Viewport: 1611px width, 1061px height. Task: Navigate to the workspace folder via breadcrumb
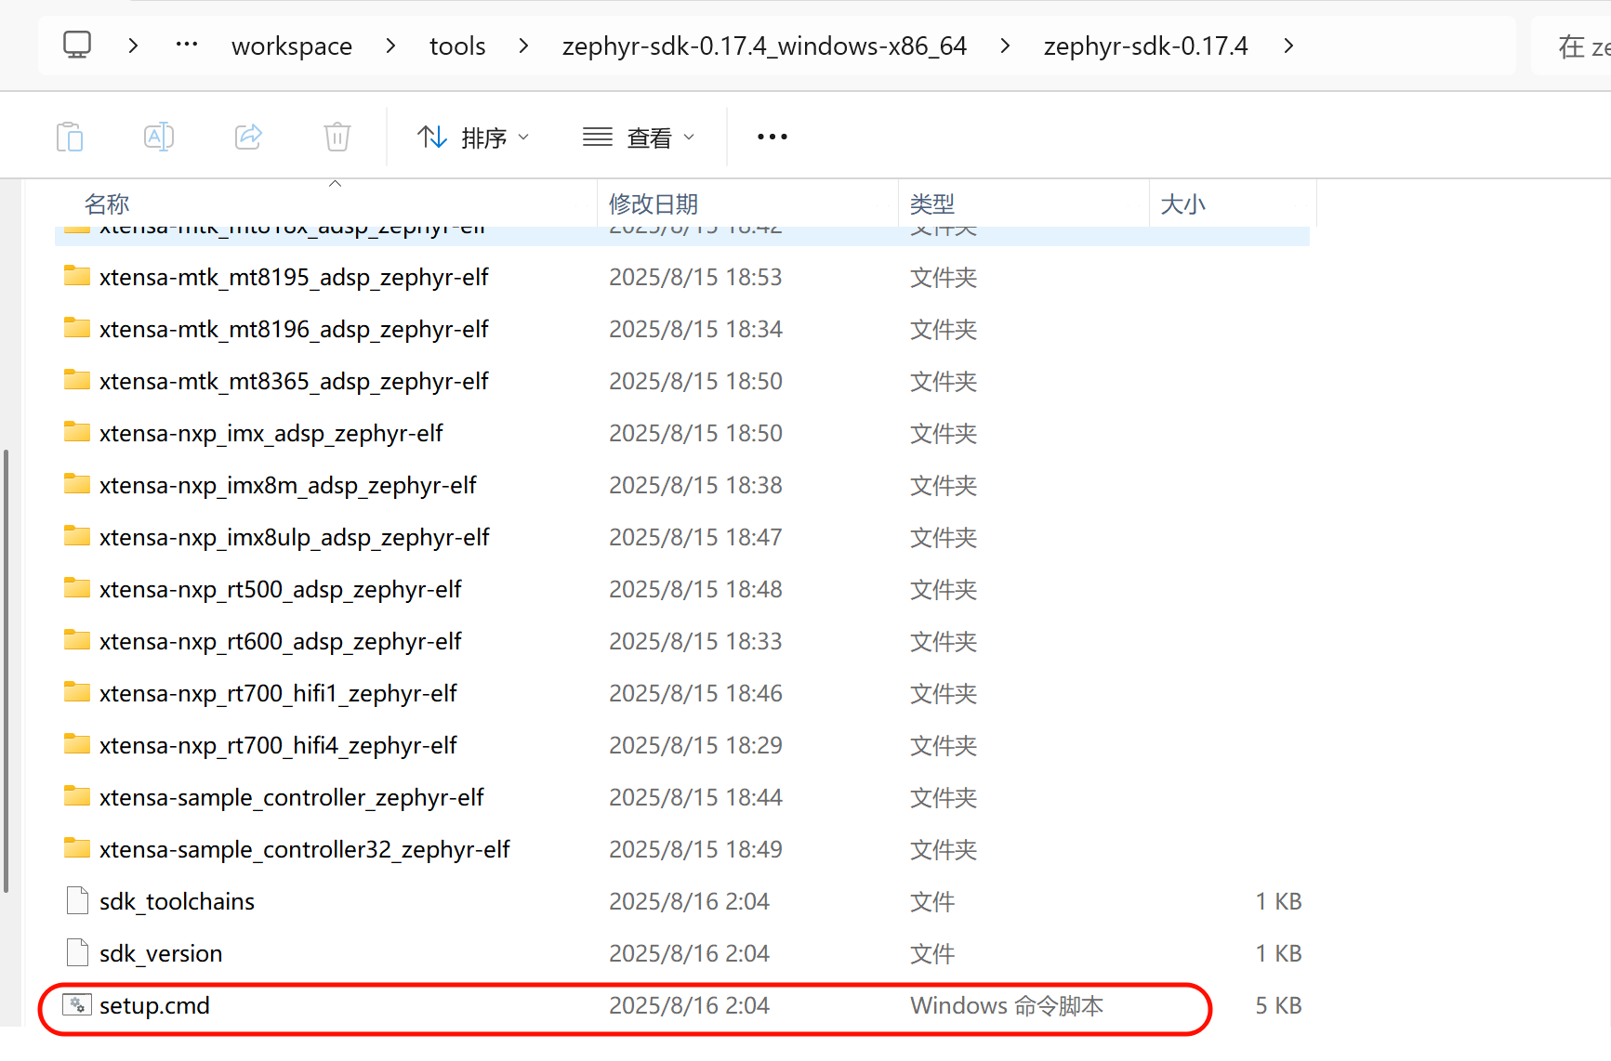pyautogui.click(x=291, y=45)
